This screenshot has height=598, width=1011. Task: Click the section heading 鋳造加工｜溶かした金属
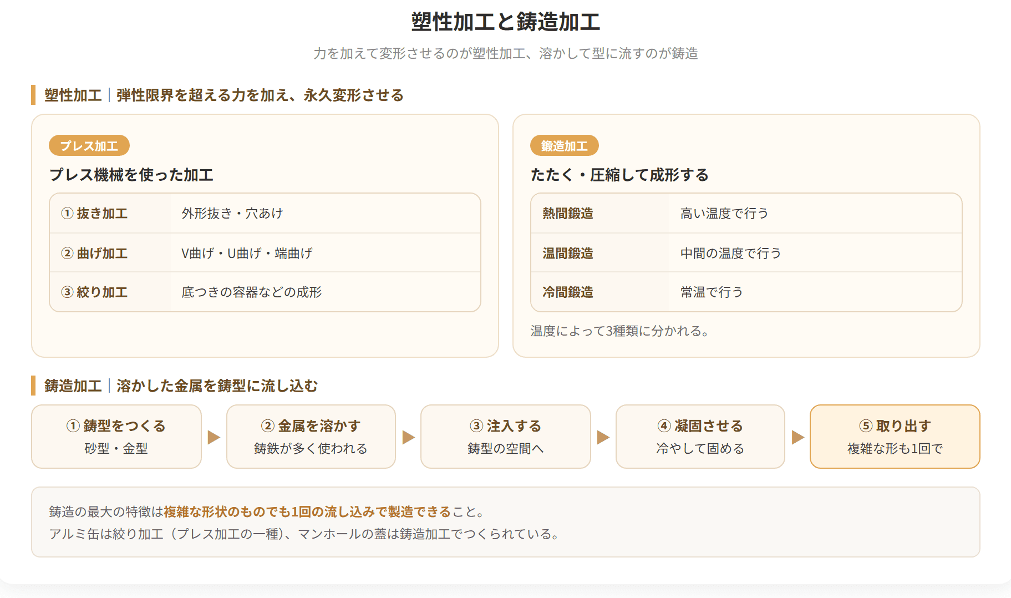point(181,386)
